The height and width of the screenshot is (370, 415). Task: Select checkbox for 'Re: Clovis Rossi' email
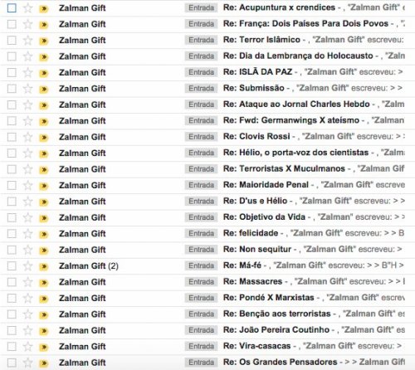click(x=12, y=137)
